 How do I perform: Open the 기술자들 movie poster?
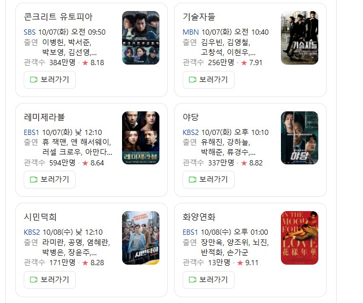(299, 38)
